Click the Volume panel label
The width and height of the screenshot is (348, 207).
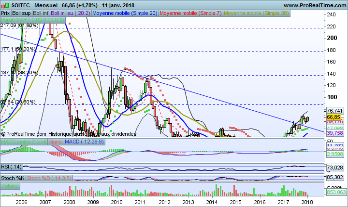[10, 186]
